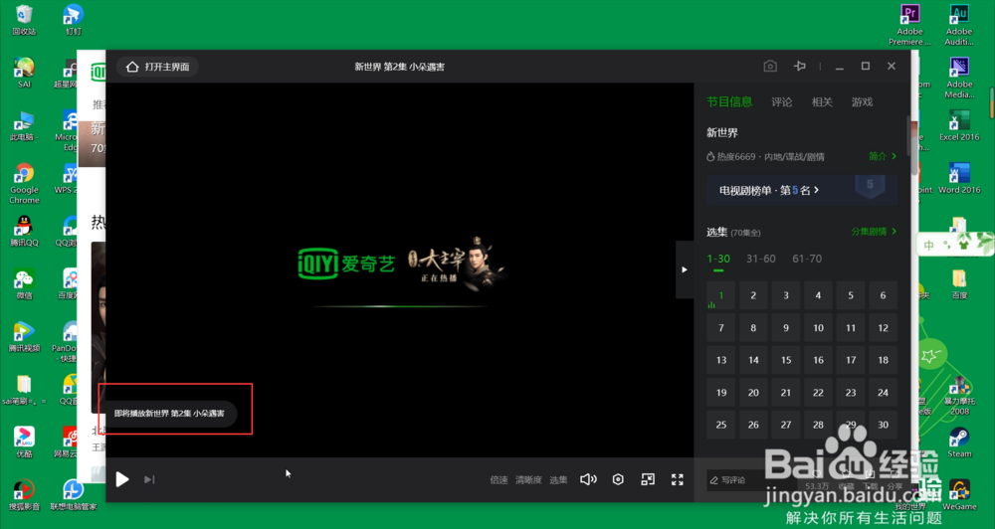Select episode 1
The image size is (995, 529).
pyautogui.click(x=720, y=295)
